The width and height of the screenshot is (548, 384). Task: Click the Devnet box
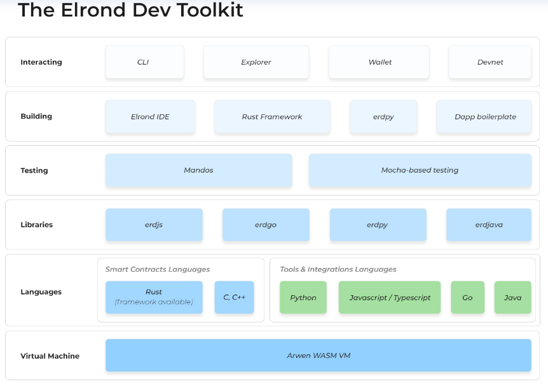point(490,62)
